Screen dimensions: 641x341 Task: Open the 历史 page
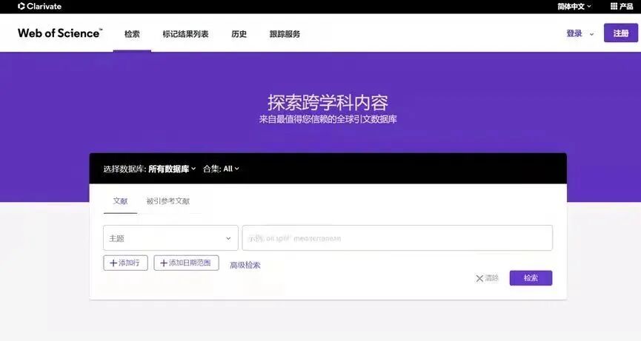239,34
